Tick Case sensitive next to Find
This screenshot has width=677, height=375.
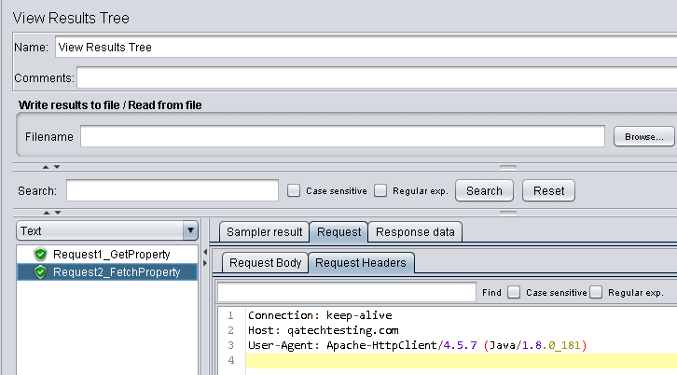[x=514, y=292]
